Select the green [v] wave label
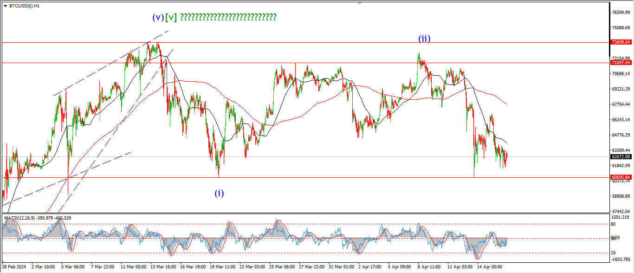 (171, 17)
